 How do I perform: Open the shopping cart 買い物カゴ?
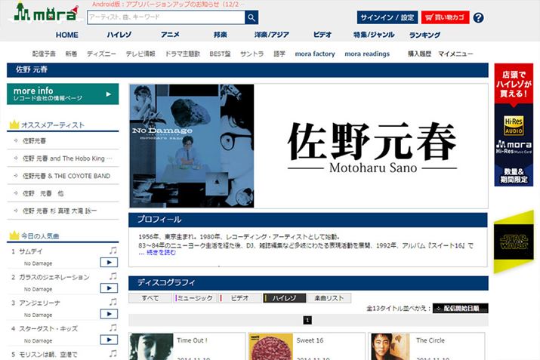click(x=445, y=17)
